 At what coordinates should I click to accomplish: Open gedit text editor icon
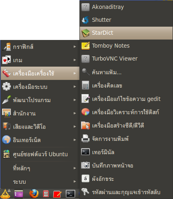click(85, 98)
